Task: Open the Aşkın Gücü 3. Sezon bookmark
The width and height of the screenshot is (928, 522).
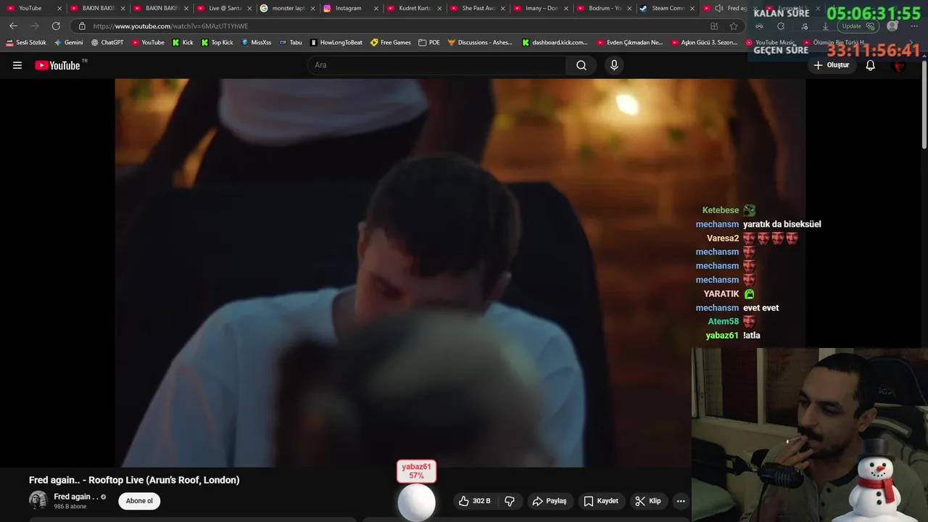Action: coord(704,43)
